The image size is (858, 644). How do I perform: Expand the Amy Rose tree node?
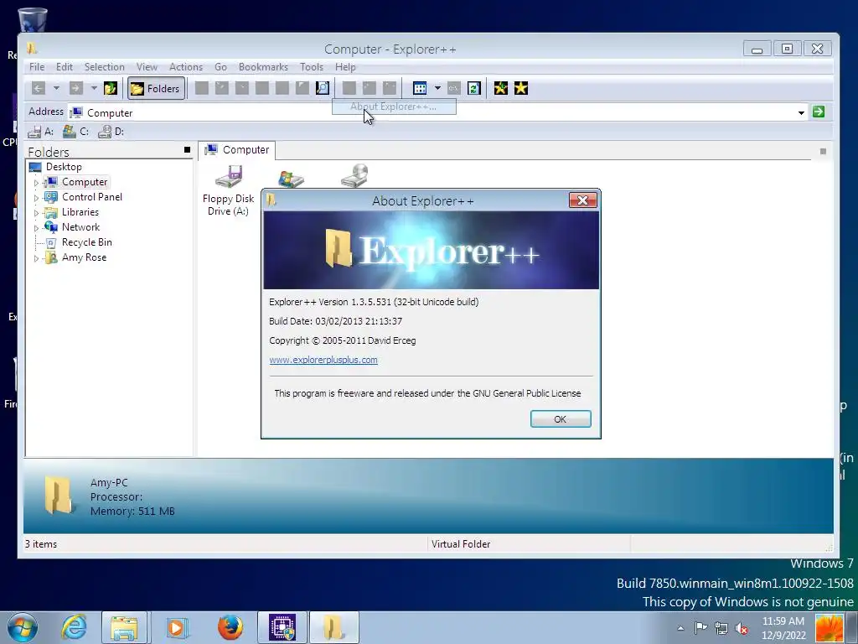click(36, 258)
